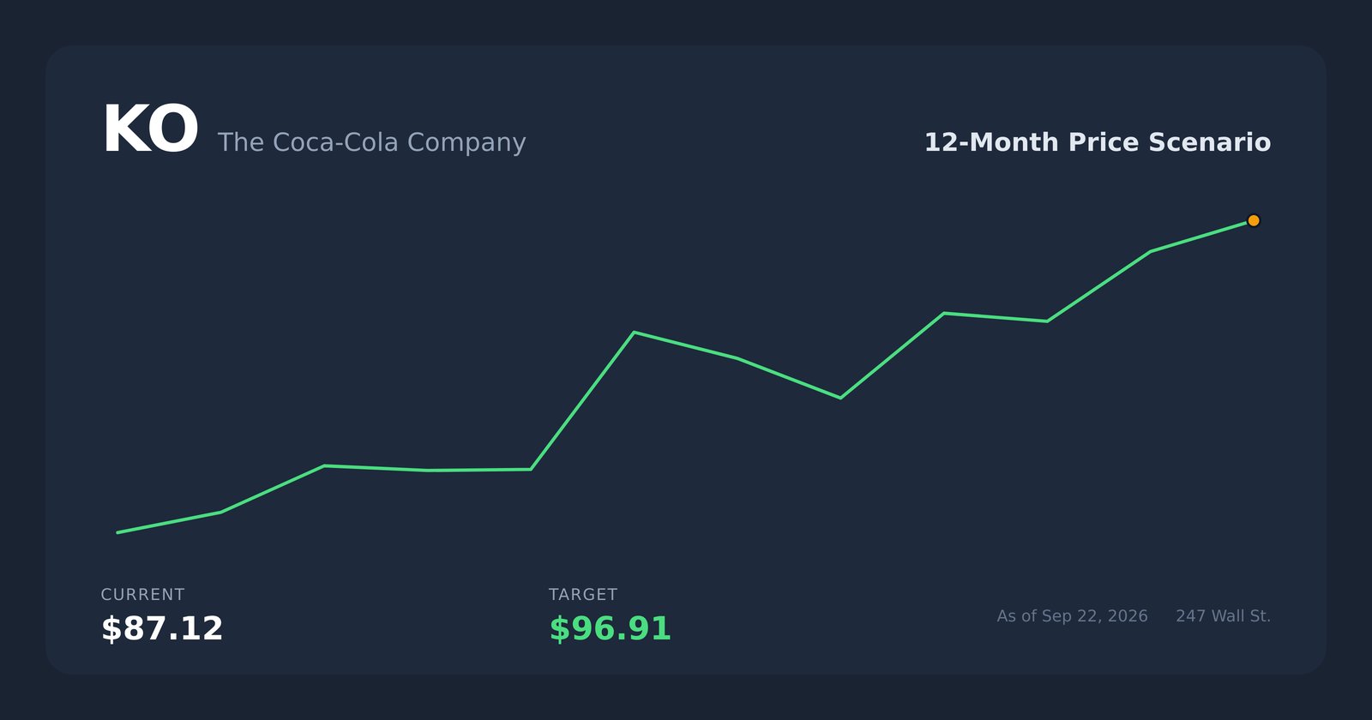Image resolution: width=1372 pixels, height=720 pixels.
Task: Click the dip after the mid-chart peak
Action: (840, 398)
